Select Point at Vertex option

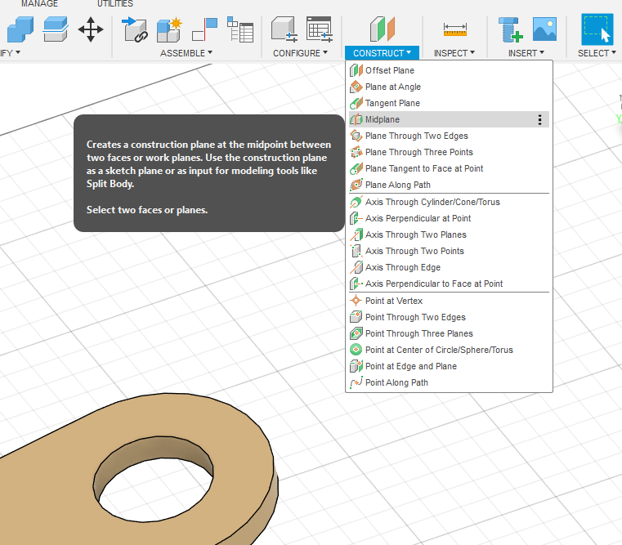click(x=394, y=301)
